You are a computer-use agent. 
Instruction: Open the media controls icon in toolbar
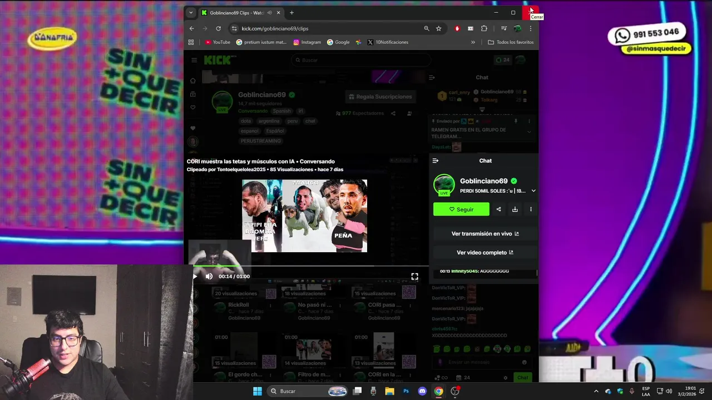coord(503,28)
